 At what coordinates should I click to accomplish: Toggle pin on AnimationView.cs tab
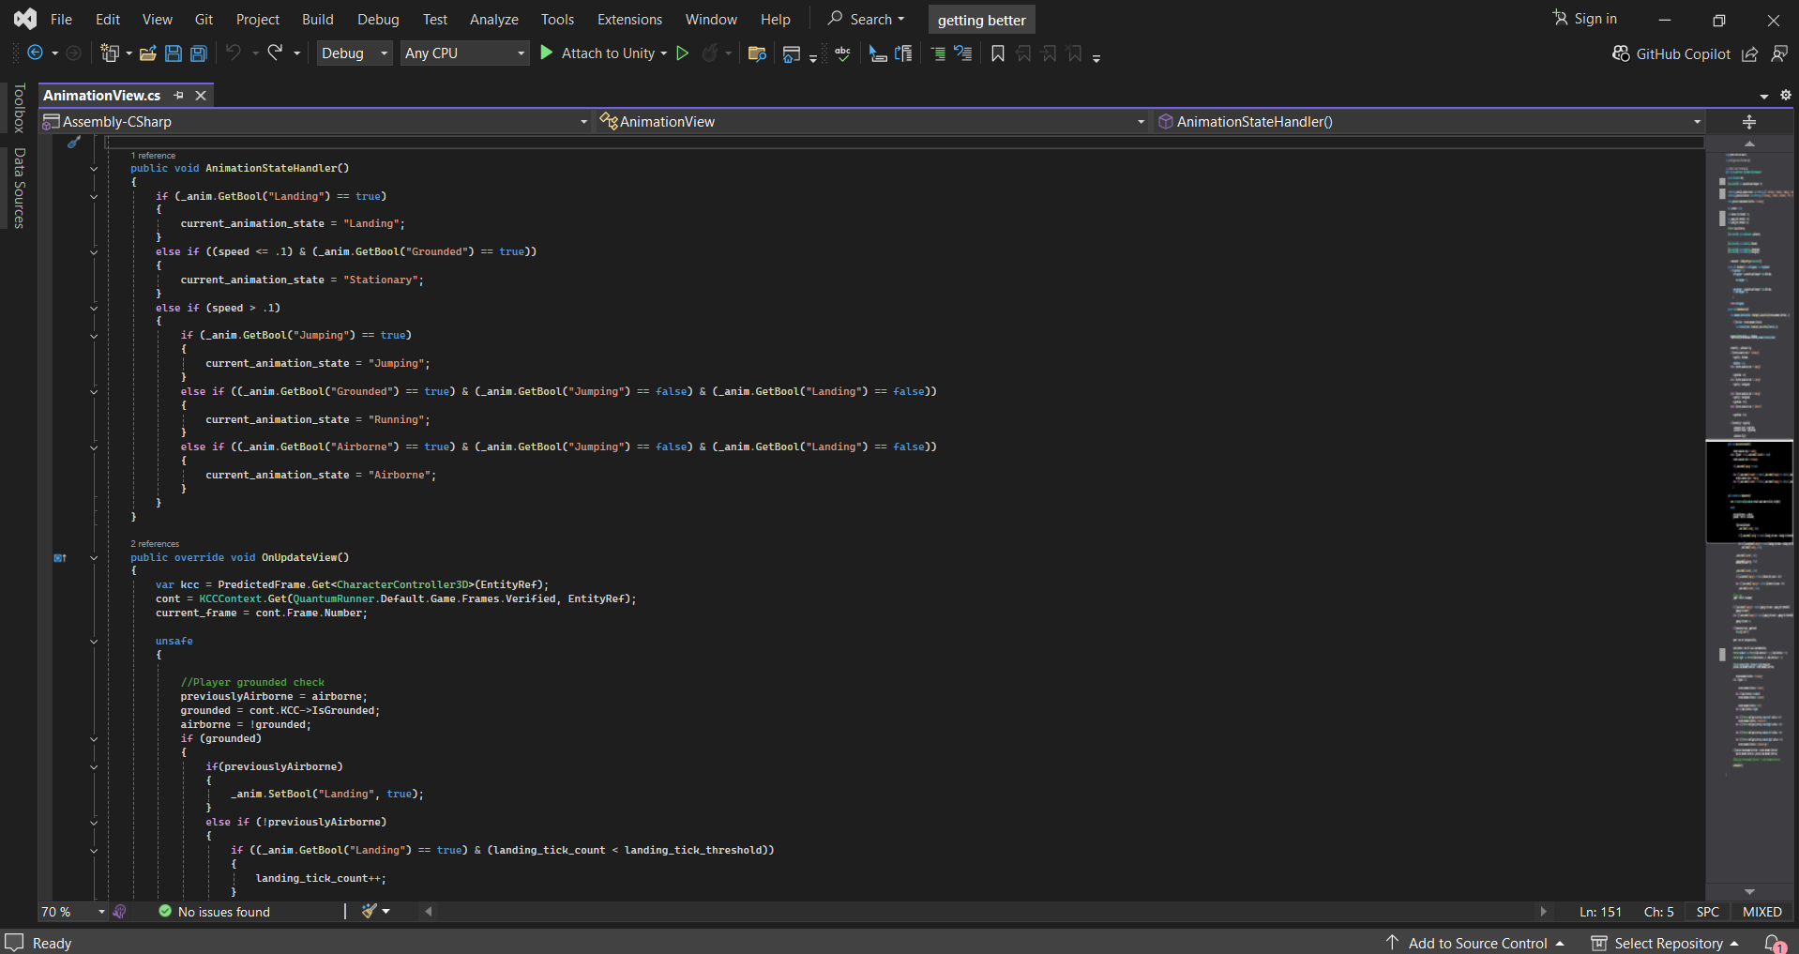coord(178,96)
